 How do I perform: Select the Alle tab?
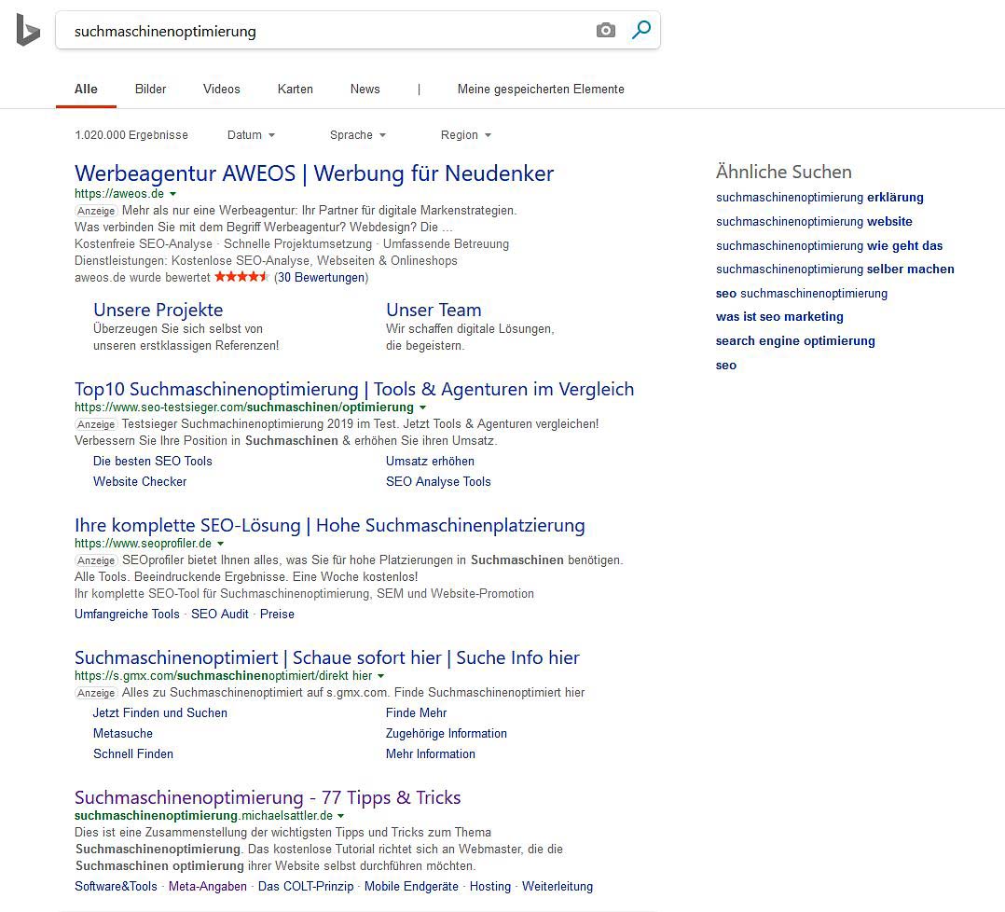[86, 90]
